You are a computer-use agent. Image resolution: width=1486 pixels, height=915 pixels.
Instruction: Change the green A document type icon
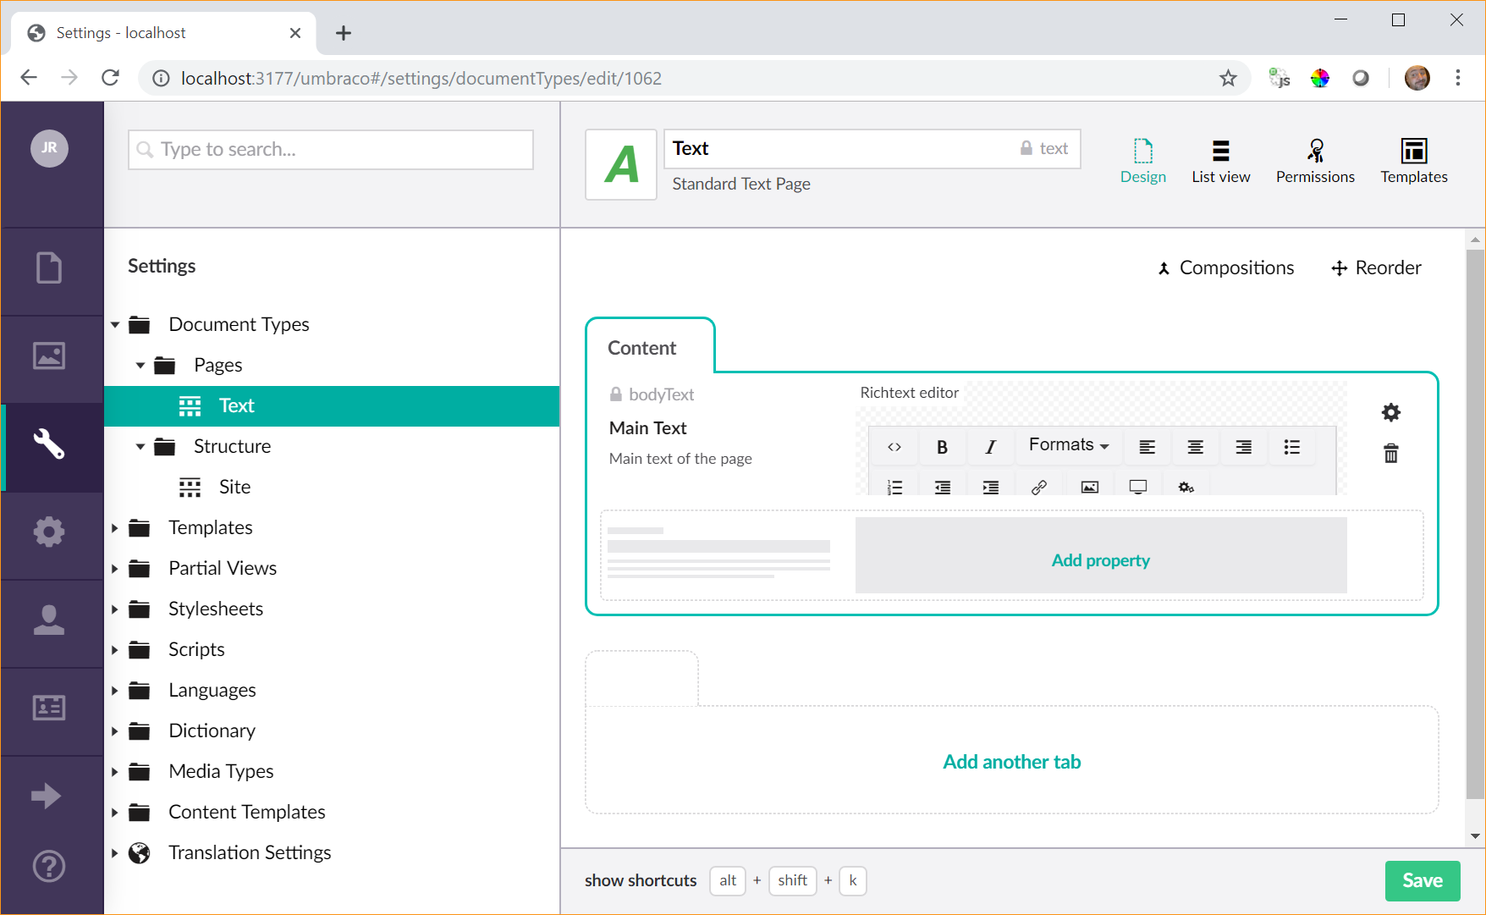click(x=621, y=165)
